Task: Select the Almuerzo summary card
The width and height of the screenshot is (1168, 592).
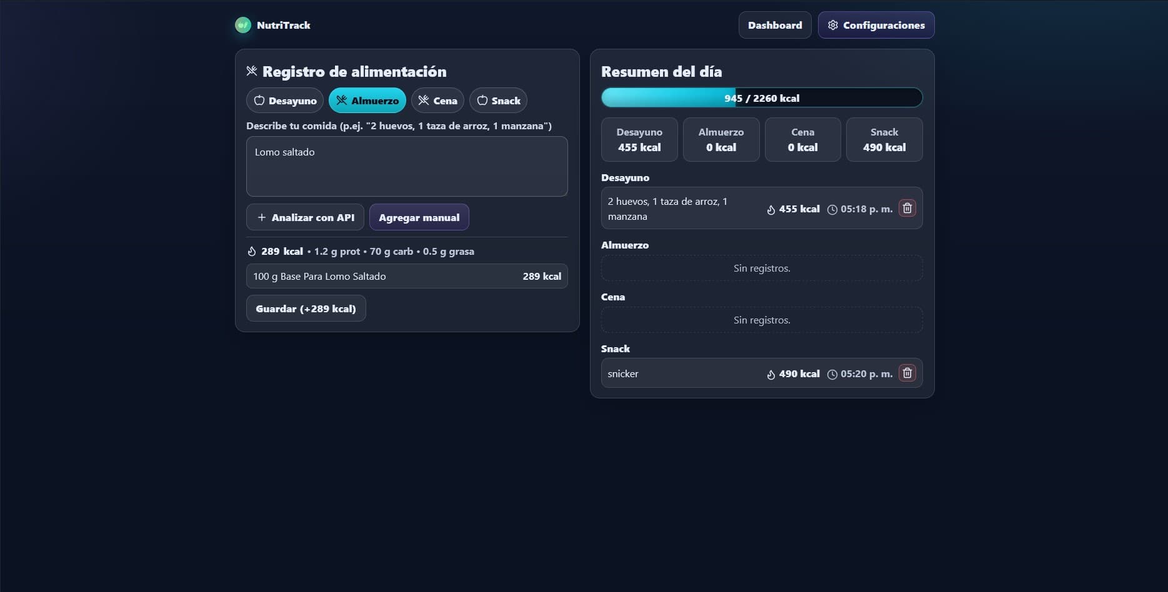Action: (x=721, y=139)
